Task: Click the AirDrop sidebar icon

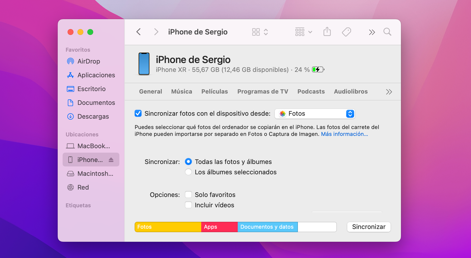Action: tap(70, 61)
